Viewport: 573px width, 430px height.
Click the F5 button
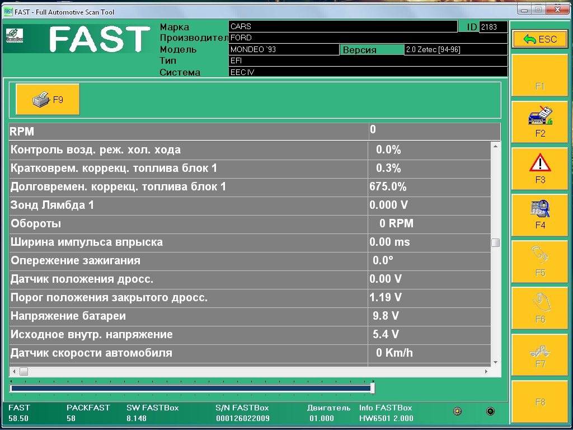tap(540, 262)
